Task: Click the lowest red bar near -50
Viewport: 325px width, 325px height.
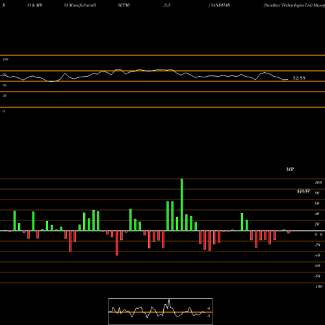Action: click(117, 243)
